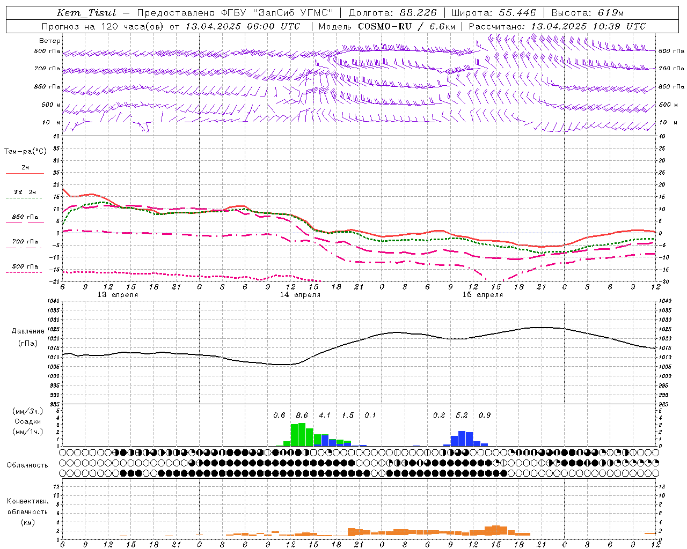Click the 'Давление' pressure panel label
This screenshot has height=549, width=687.
click(x=28, y=331)
